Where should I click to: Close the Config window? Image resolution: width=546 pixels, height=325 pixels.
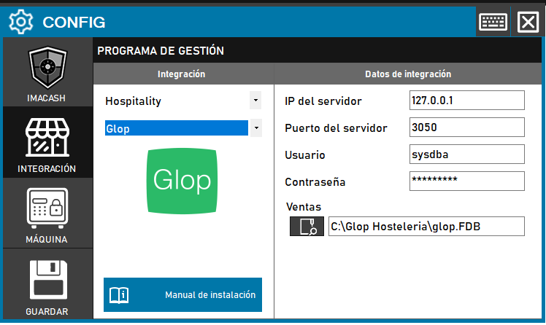[527, 22]
